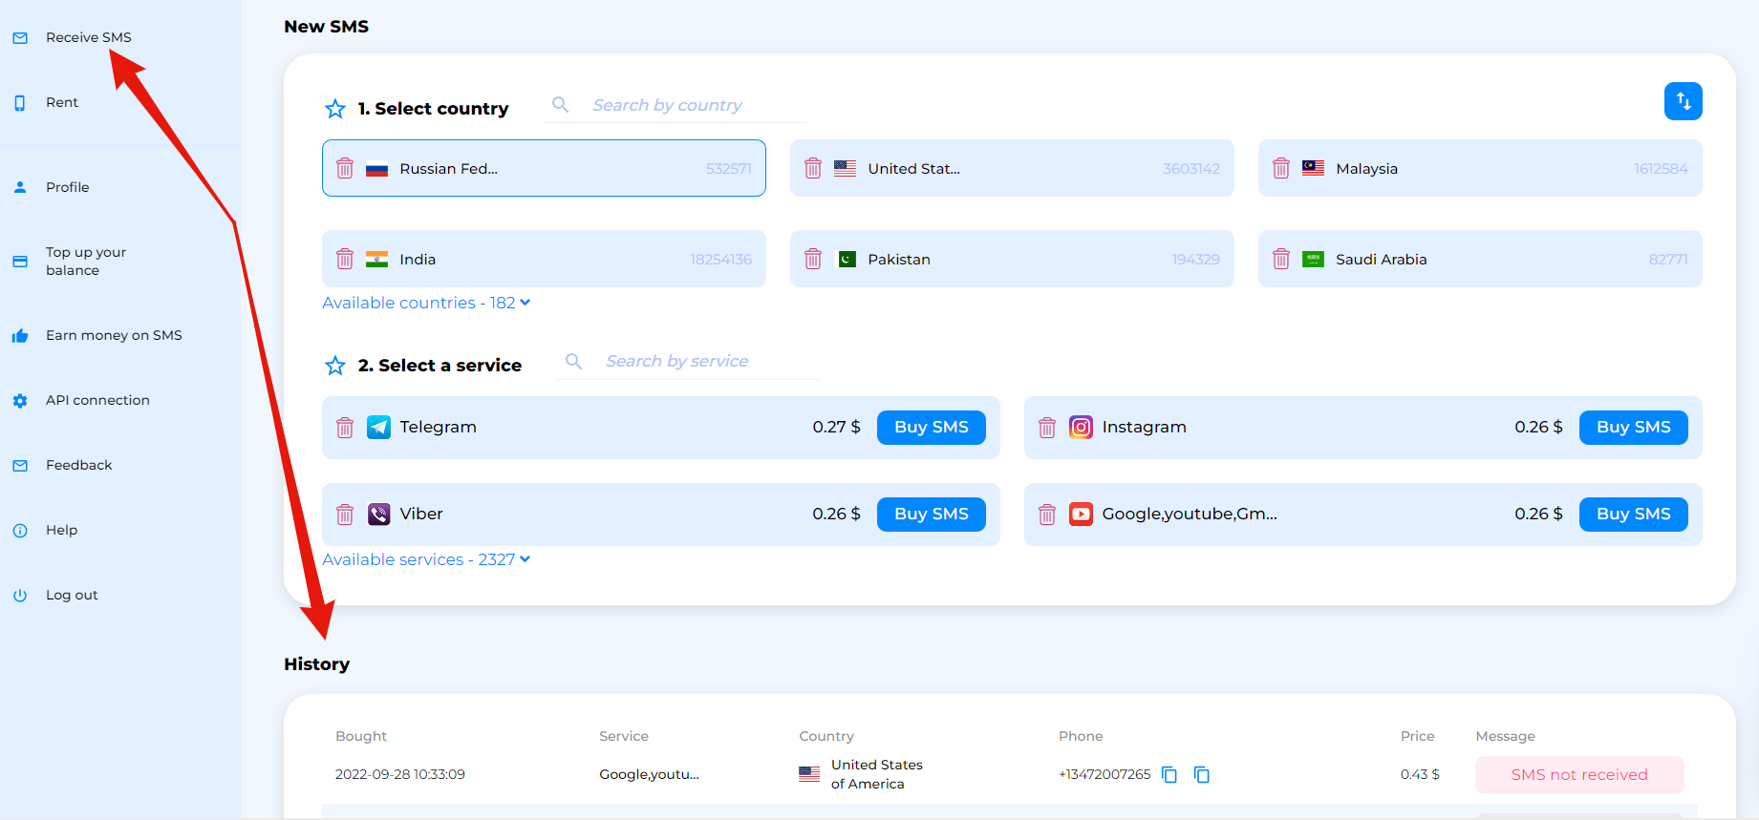The height and width of the screenshot is (820, 1759).
Task: Click the 0.43 $ price cell
Action: coord(1420,774)
